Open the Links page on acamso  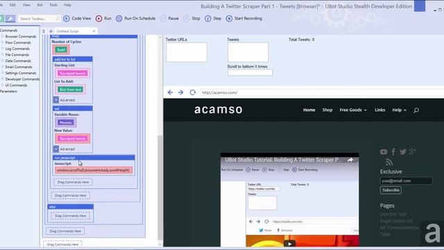pyautogui.click(x=379, y=110)
